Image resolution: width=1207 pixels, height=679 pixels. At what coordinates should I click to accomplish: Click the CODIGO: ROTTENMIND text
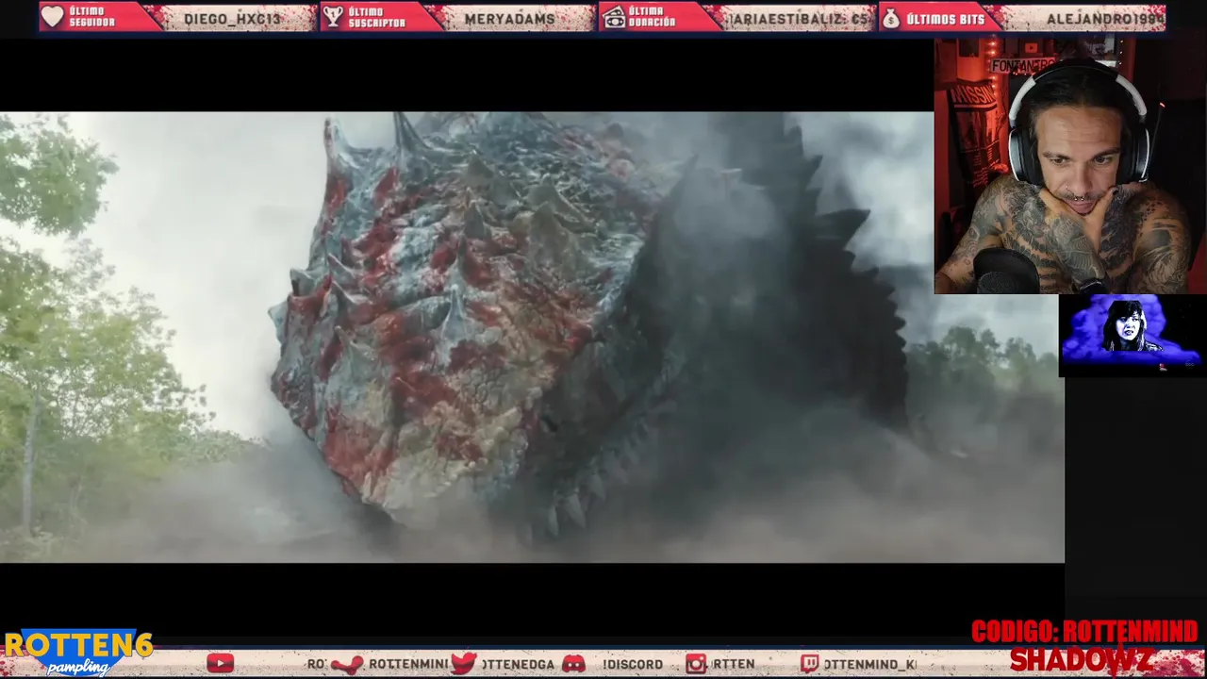point(1084,632)
